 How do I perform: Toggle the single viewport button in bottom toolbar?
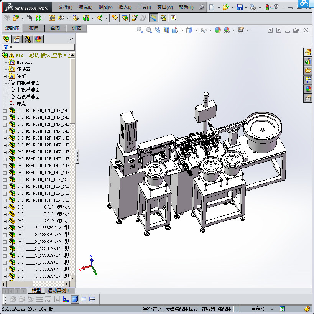pyautogui.click(x=84, y=299)
